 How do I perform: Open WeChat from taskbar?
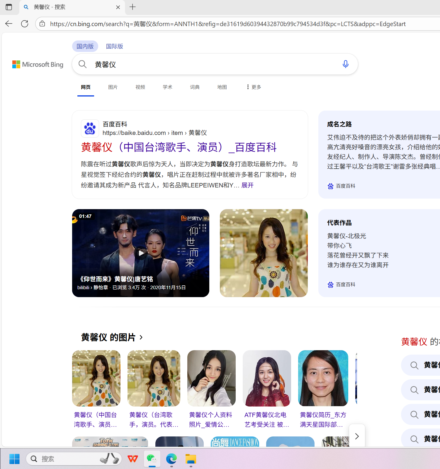(152, 459)
